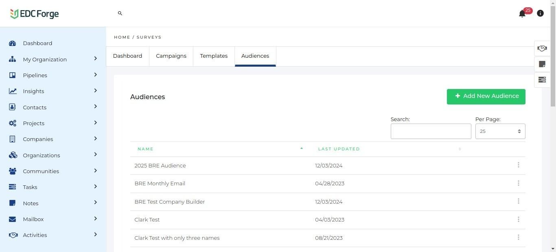Open row menu for Clark Test

tap(518, 219)
